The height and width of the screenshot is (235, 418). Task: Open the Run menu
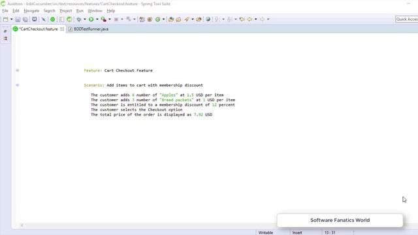coord(80,11)
